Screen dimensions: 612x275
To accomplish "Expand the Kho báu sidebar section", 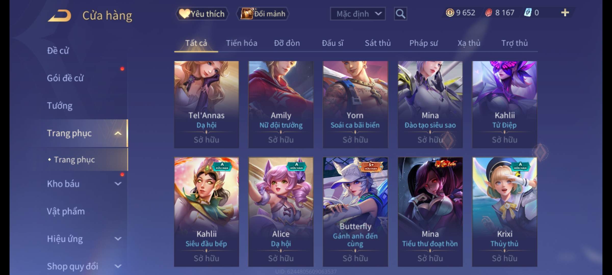I will 118,184.
